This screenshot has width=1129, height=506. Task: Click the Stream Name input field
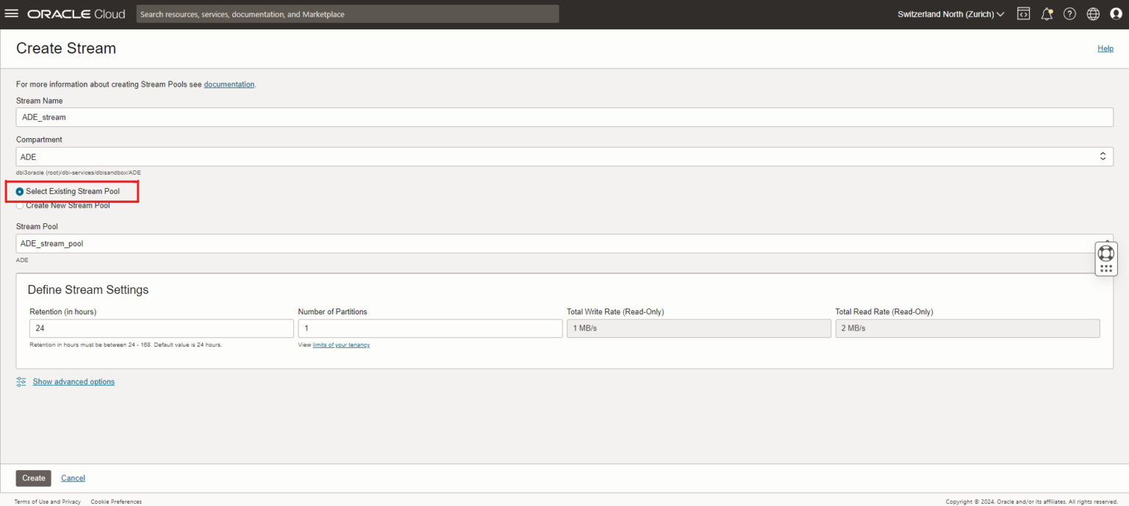point(564,118)
